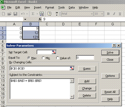Open the Arial font name dropdown

point(92,14)
